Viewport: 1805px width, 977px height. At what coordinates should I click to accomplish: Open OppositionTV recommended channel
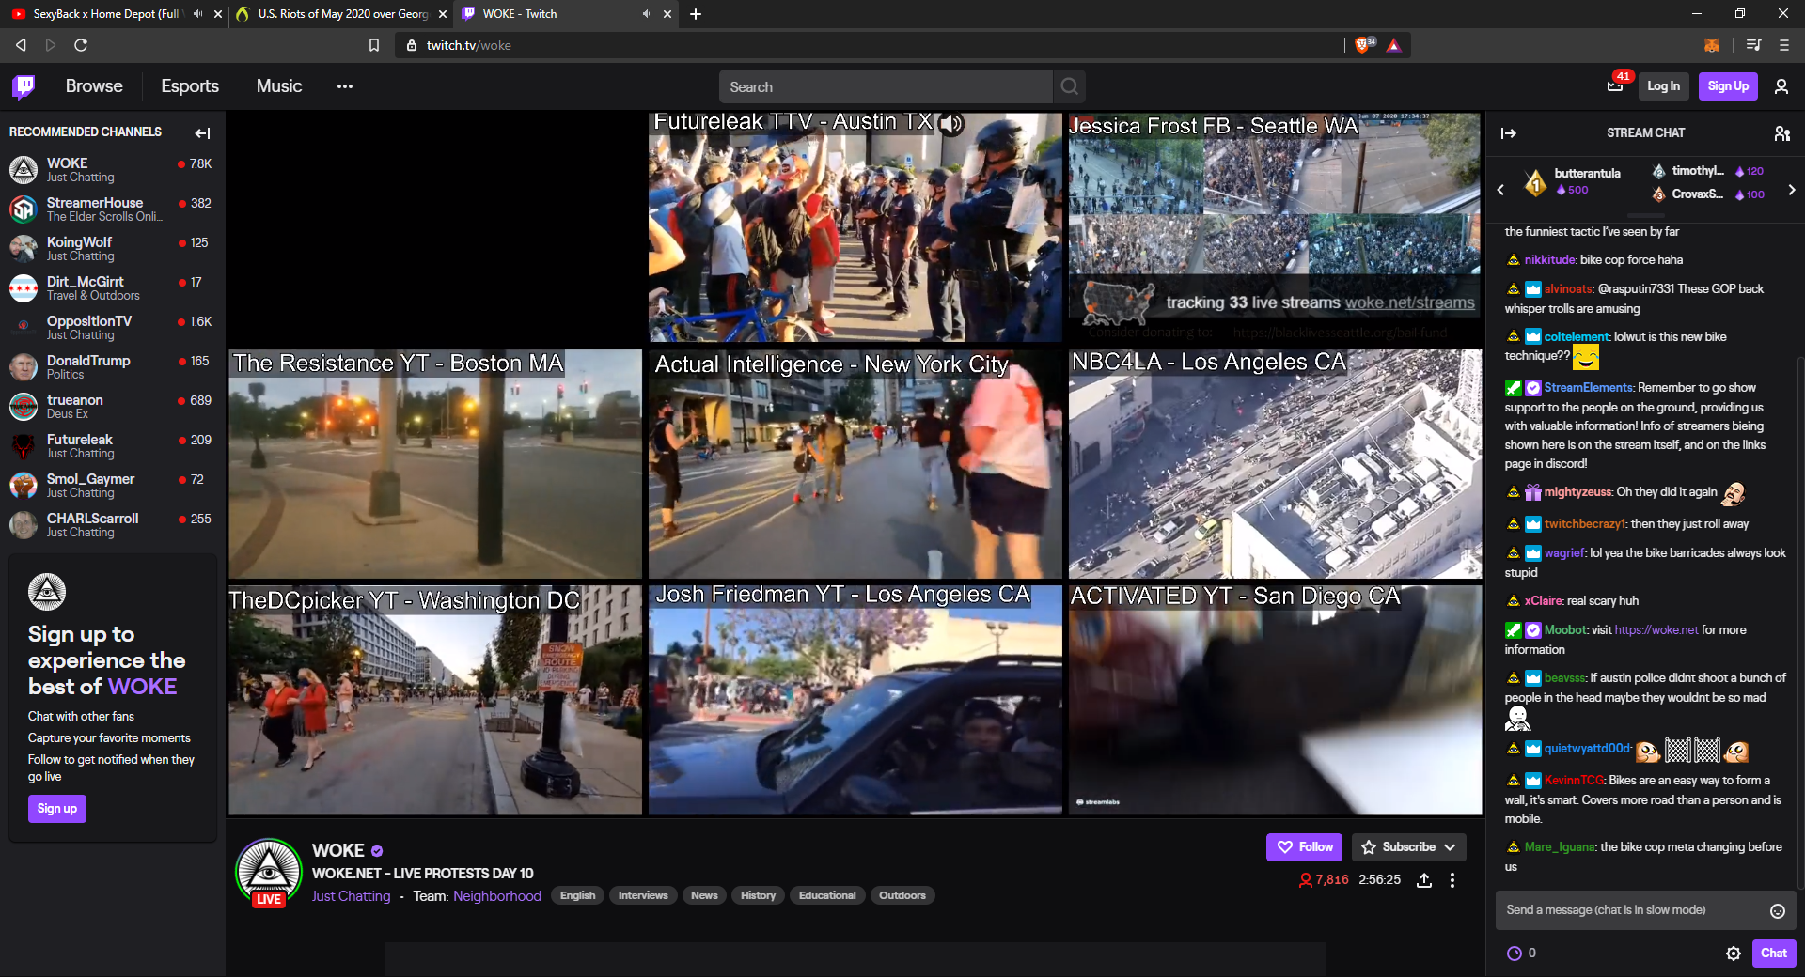click(111, 328)
